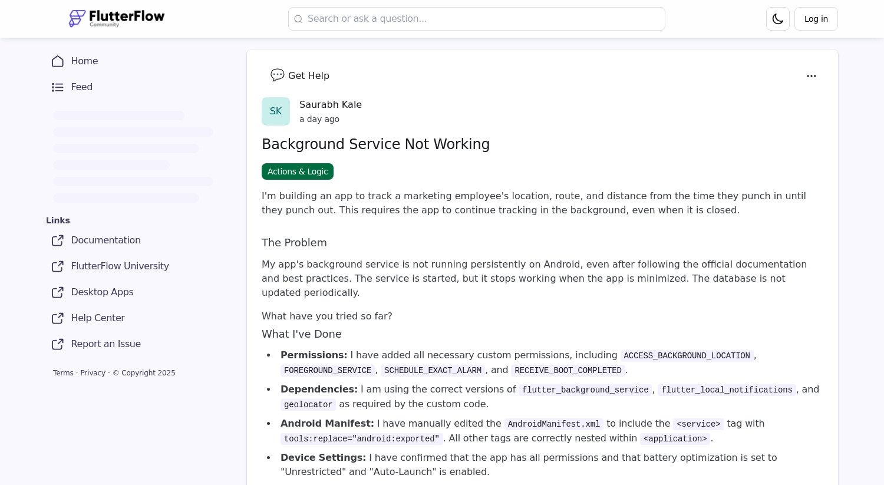Click the search question input field

[x=477, y=19]
